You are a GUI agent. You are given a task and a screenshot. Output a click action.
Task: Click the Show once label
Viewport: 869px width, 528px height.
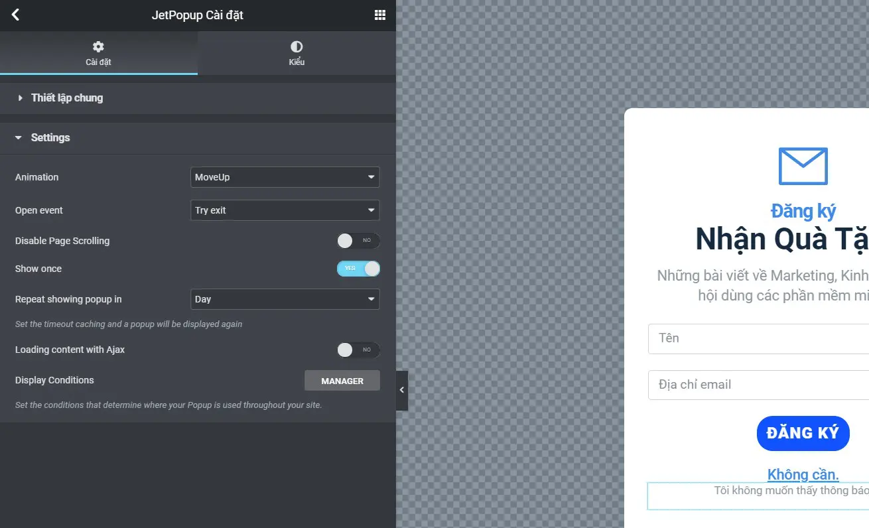[x=38, y=269]
